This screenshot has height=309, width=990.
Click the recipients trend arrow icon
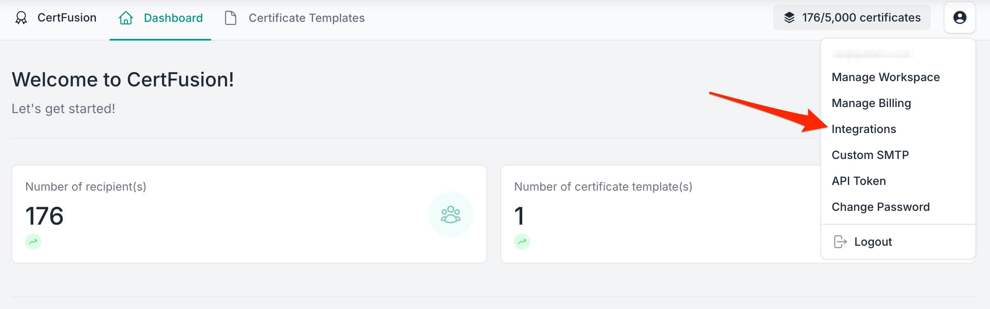point(33,242)
